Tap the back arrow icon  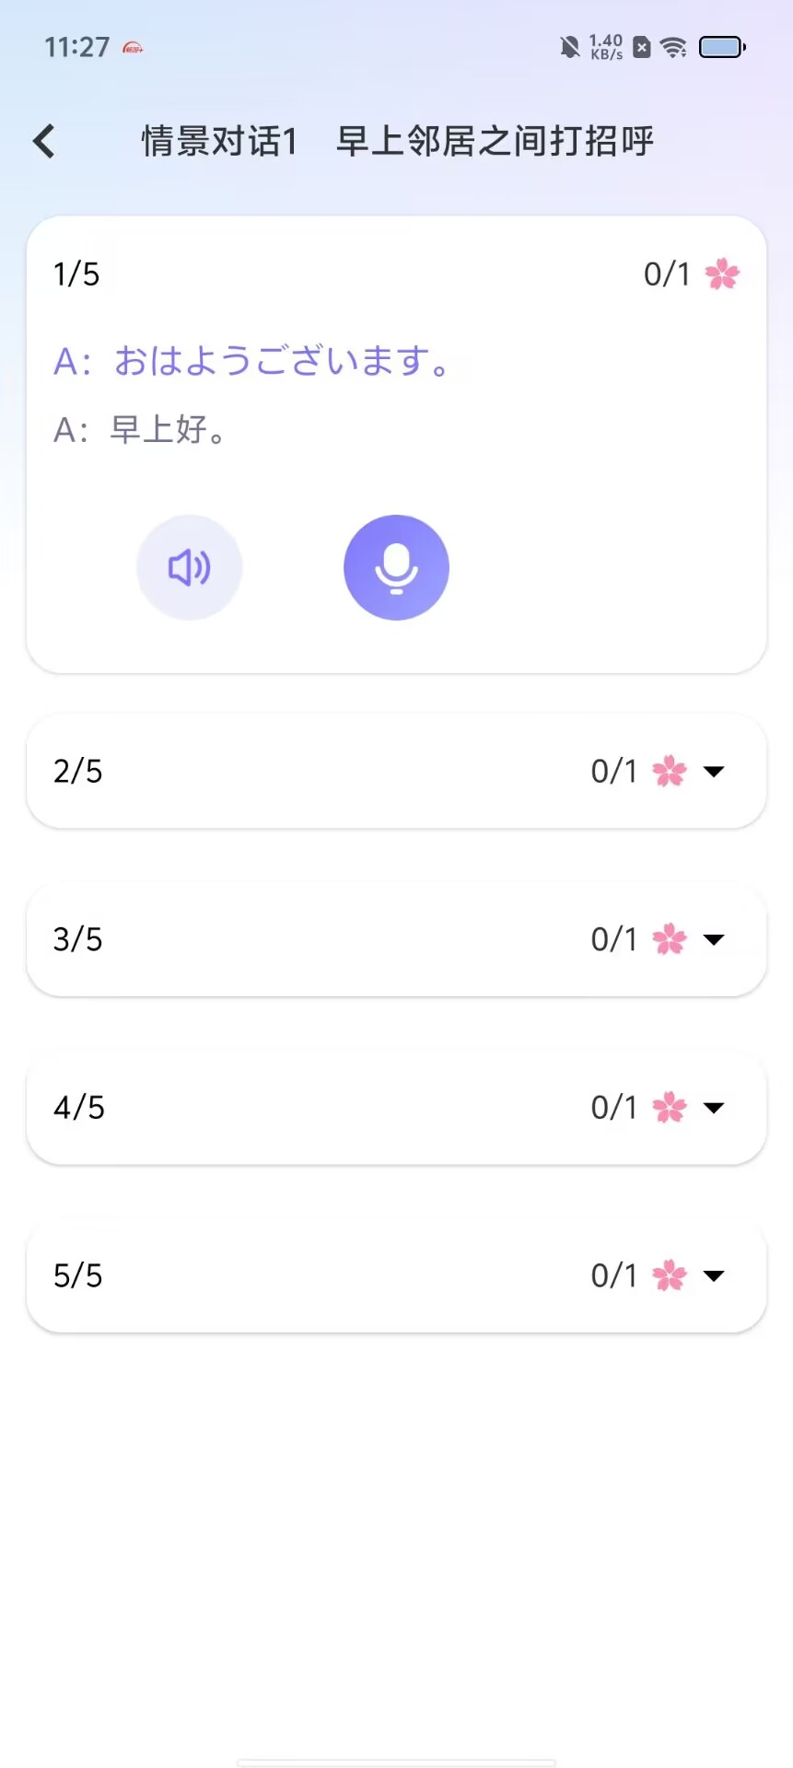coord(43,141)
